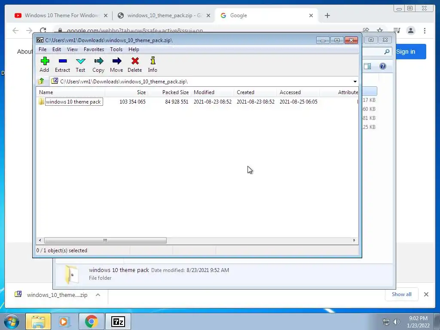
Task: Click the share page icon in Chrome
Action: (366, 31)
